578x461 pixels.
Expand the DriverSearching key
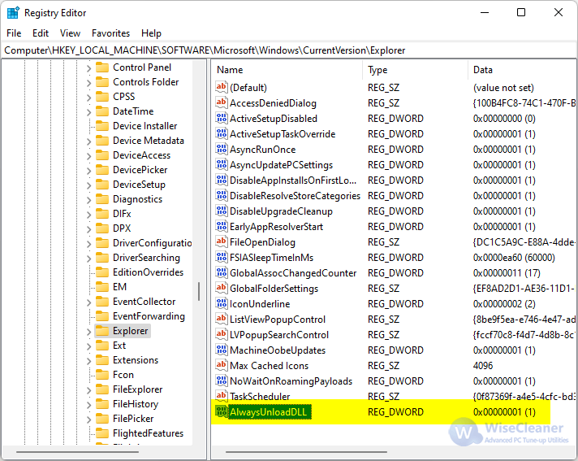(88, 259)
